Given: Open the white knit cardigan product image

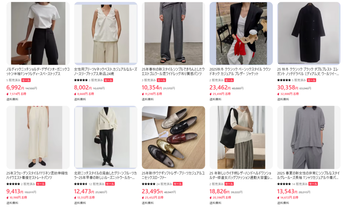Looking at the screenshot, I should point(106,137).
